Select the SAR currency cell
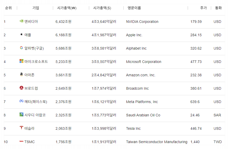 pos(217,115)
